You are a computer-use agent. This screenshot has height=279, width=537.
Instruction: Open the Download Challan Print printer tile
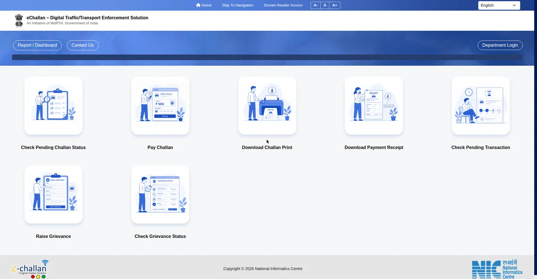[267, 106]
